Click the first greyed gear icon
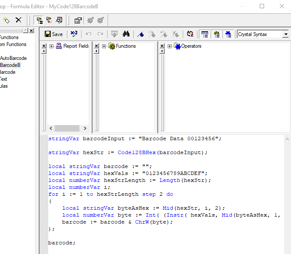Image resolution: width=291 pixels, height=254 pixels. 90,20
